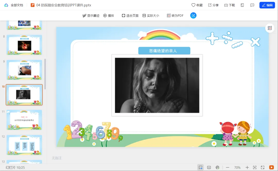Select slide 11 PART 02 thumbnail
Viewport: 278px width, 171px height.
point(24,120)
